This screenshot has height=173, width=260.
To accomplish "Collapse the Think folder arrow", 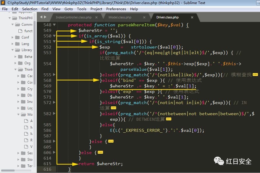I will (15, 70).
